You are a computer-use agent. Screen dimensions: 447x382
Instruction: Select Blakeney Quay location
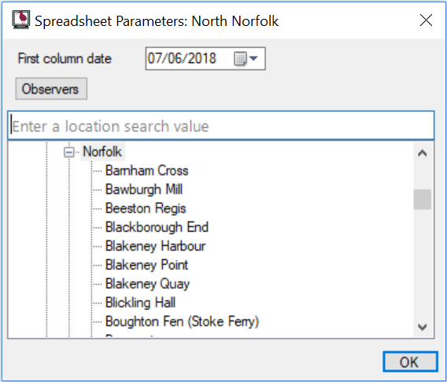[147, 284]
